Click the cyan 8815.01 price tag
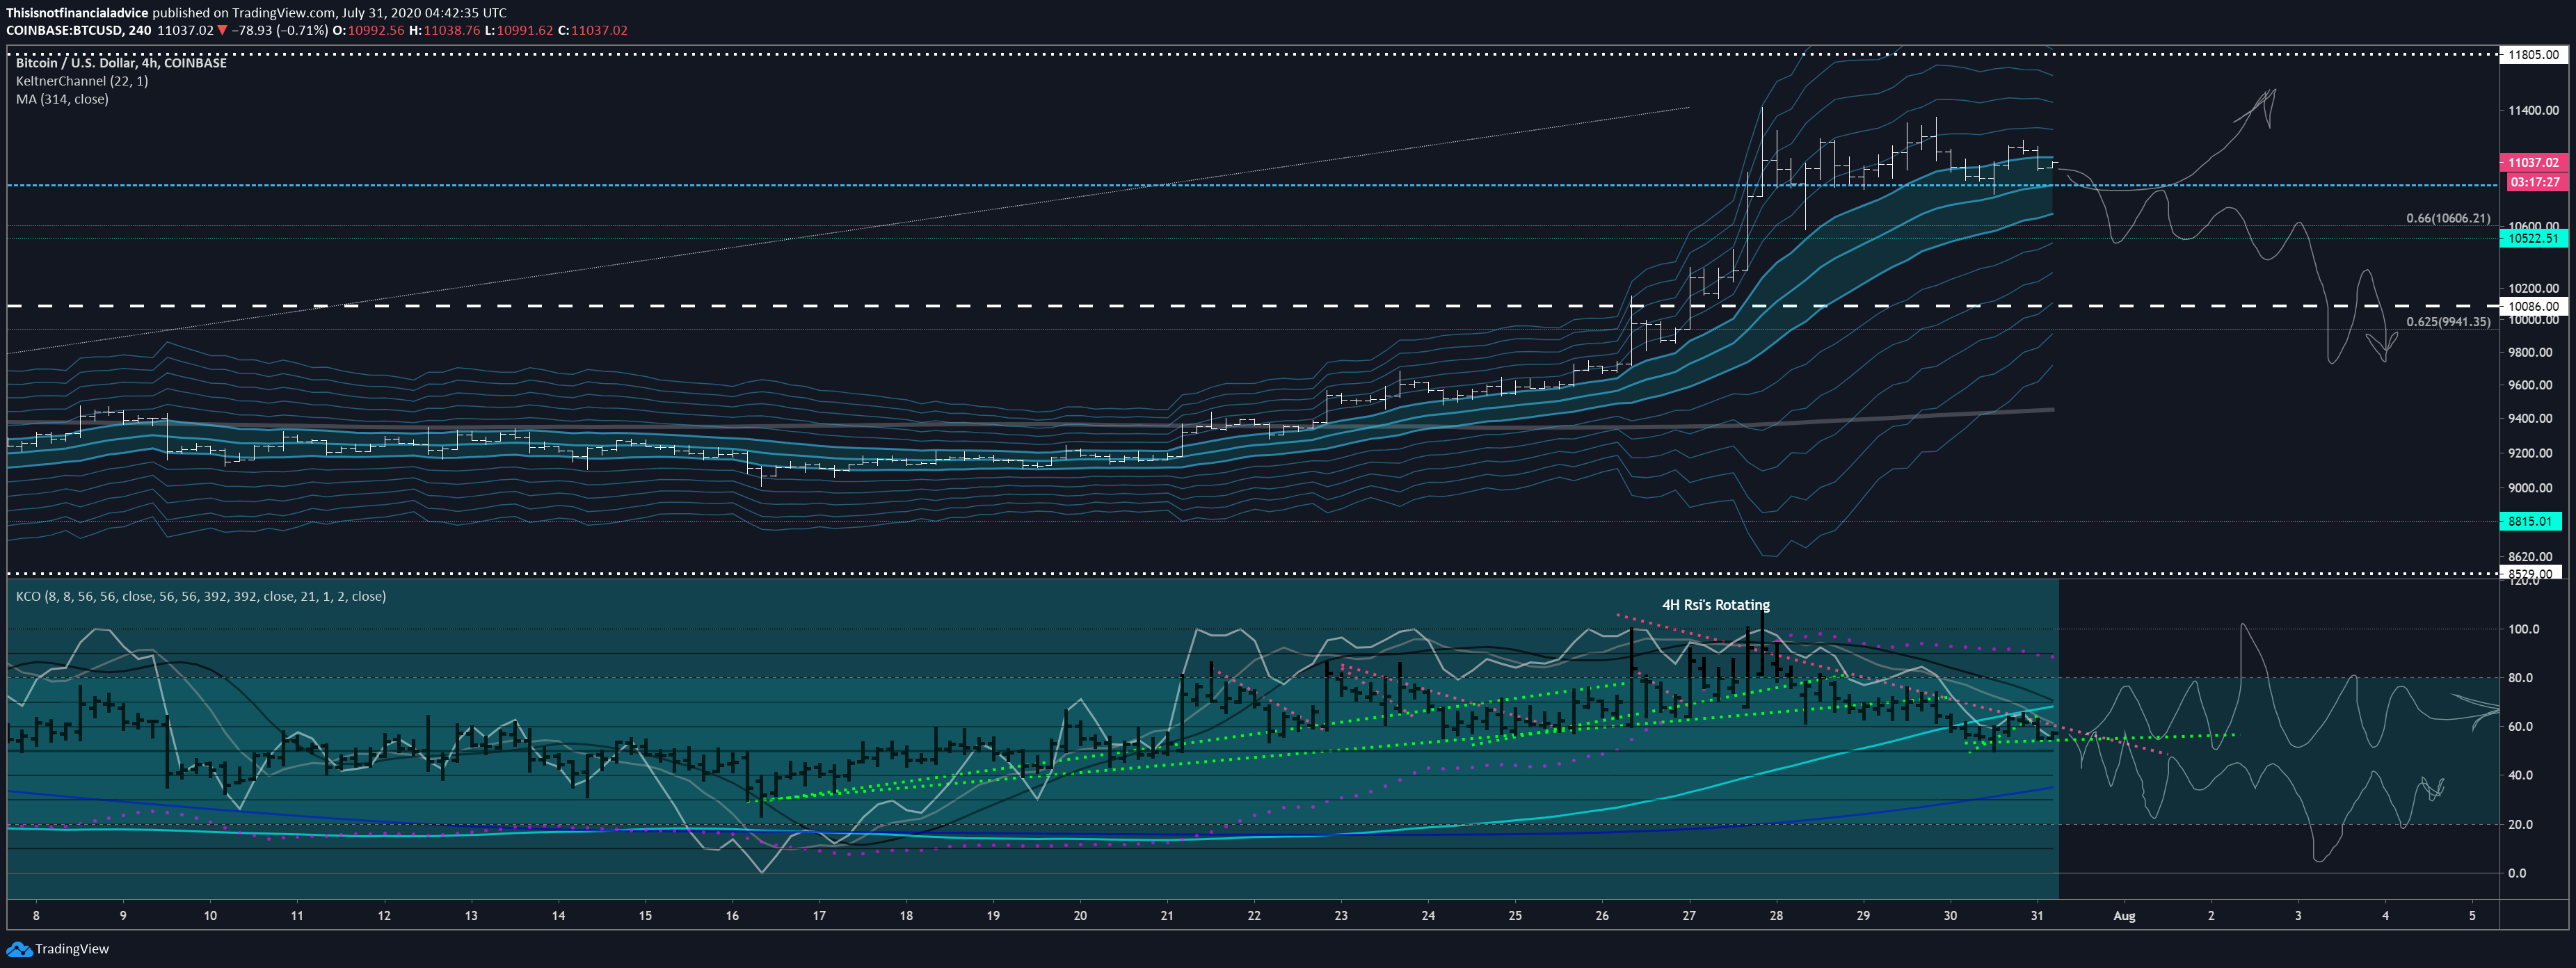This screenshot has width=2576, height=968. pos(2531,521)
